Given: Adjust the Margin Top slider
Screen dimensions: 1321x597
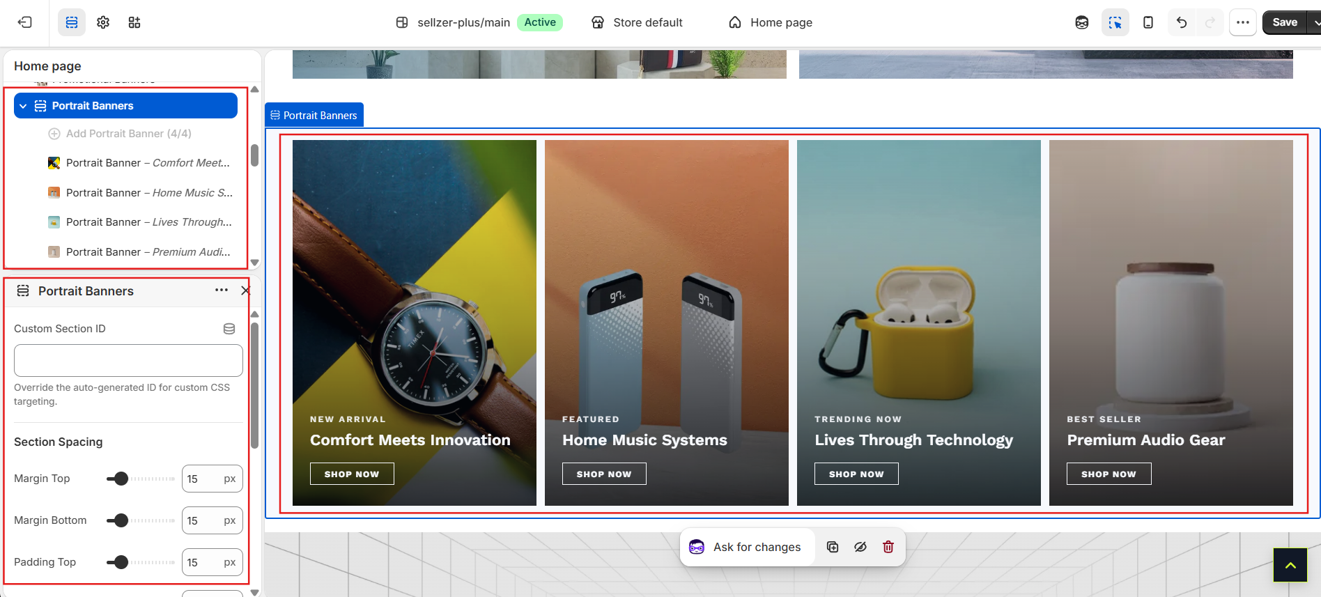Looking at the screenshot, I should (141, 479).
